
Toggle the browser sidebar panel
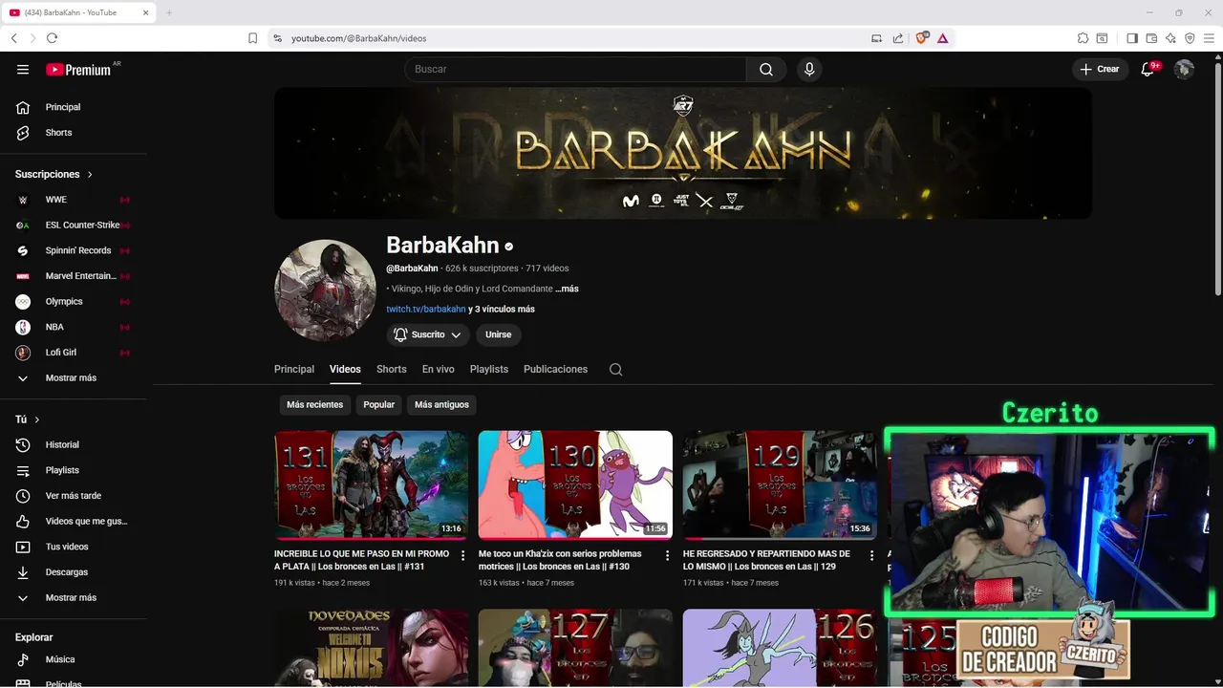point(1132,38)
